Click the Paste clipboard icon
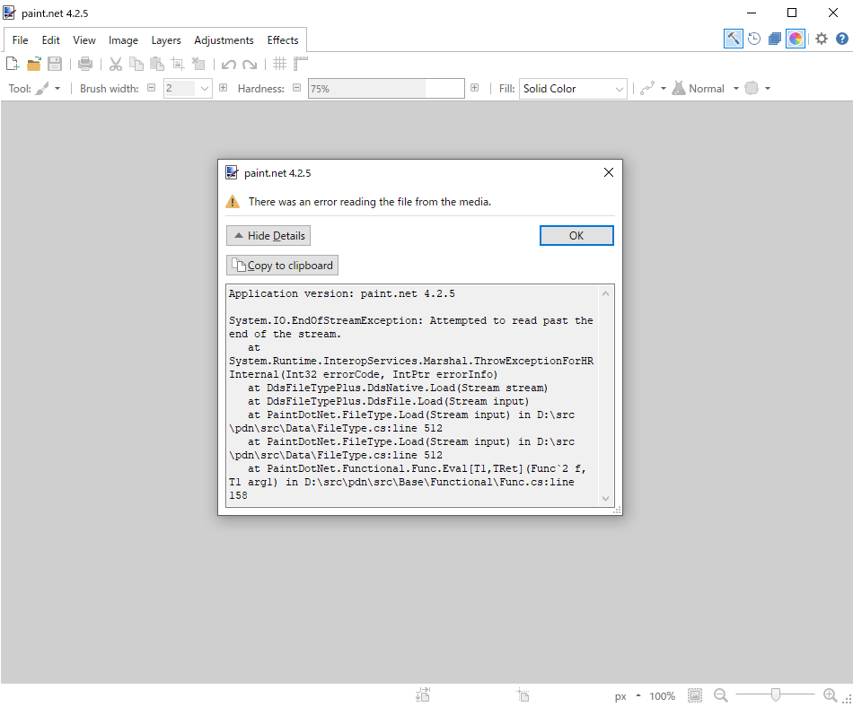 coord(157,64)
